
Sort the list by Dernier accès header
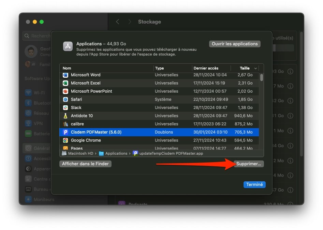coord(206,68)
